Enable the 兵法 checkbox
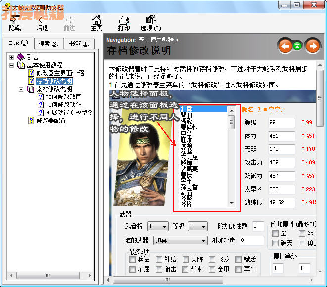327x287 pixels. coord(133,260)
